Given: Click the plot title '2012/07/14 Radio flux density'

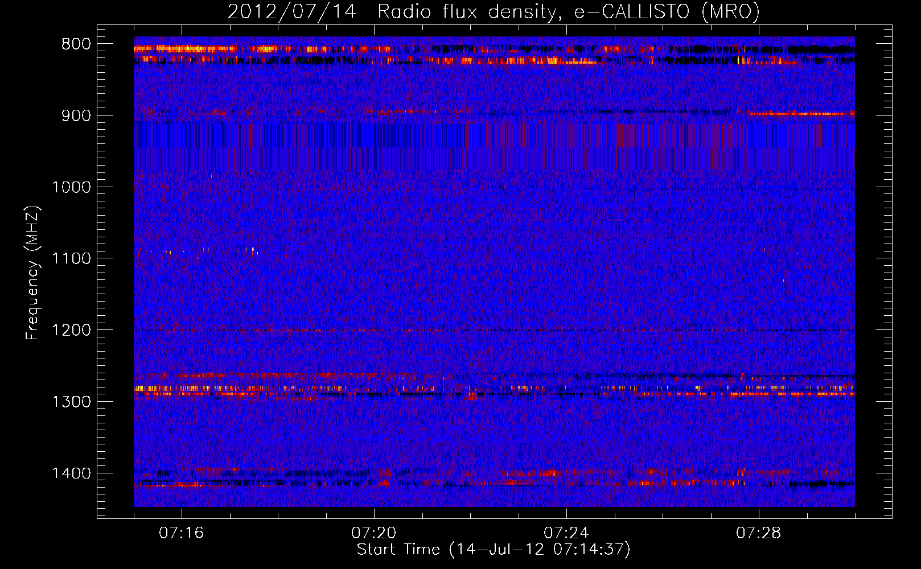Looking at the screenshot, I should point(494,11).
